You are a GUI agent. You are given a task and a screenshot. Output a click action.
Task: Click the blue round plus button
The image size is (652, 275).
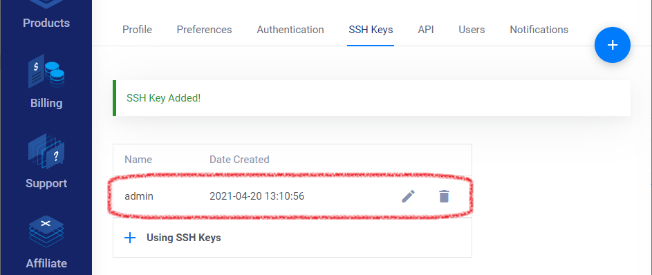tap(613, 45)
